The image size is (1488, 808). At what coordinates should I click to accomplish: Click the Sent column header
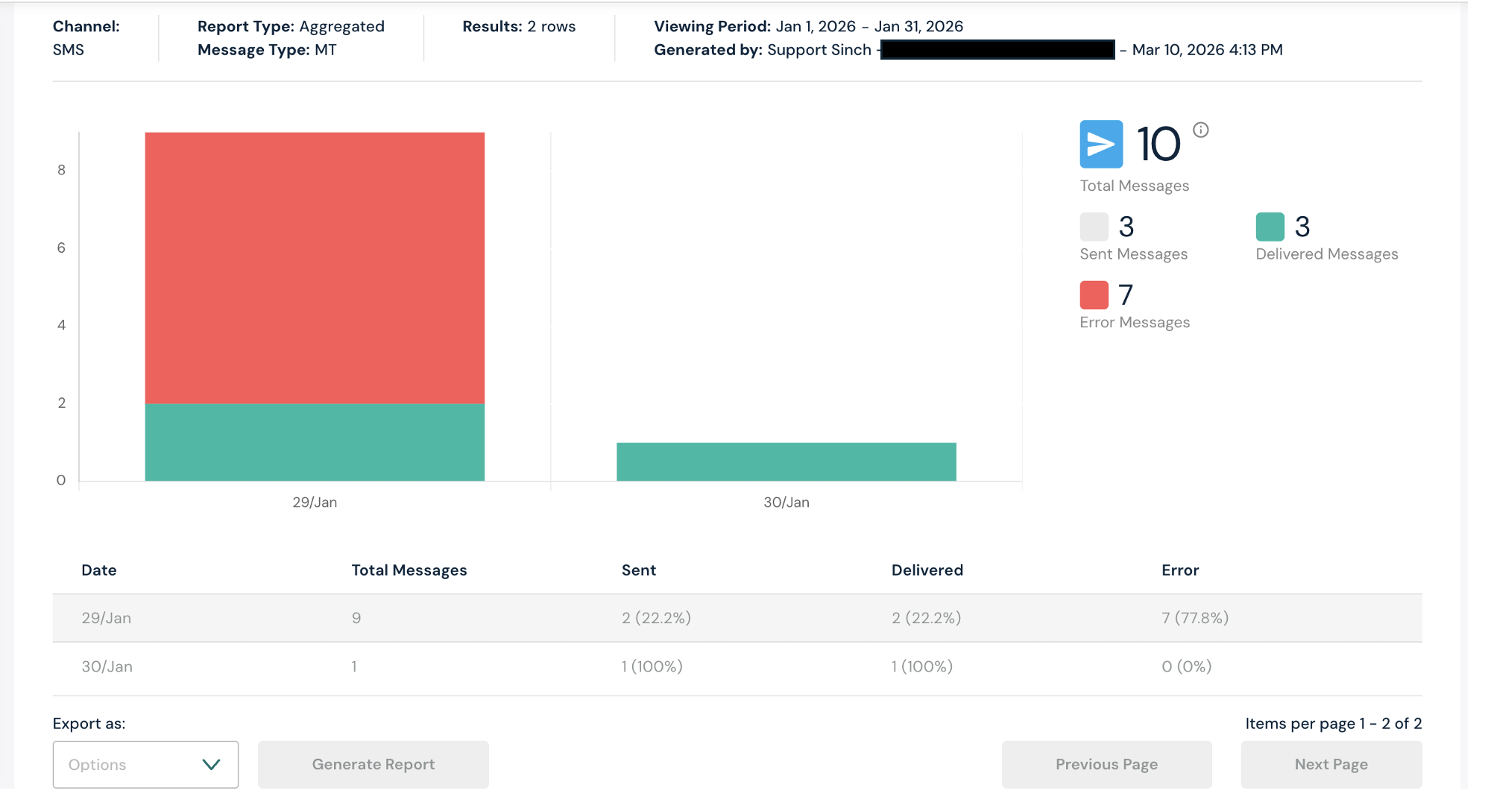pos(638,570)
